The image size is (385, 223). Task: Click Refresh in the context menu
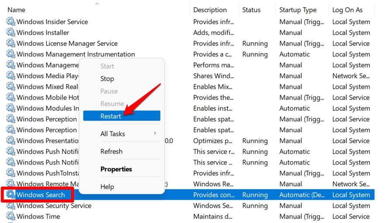point(111,152)
